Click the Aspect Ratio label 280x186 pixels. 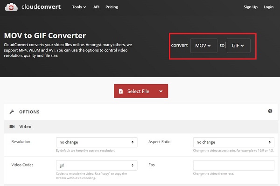(160, 142)
